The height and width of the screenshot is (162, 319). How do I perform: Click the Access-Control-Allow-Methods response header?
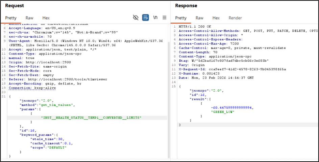[248, 31]
